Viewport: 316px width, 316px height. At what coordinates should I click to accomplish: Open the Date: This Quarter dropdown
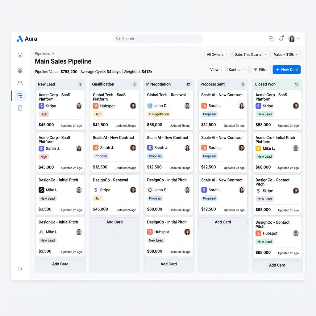pos(251,54)
